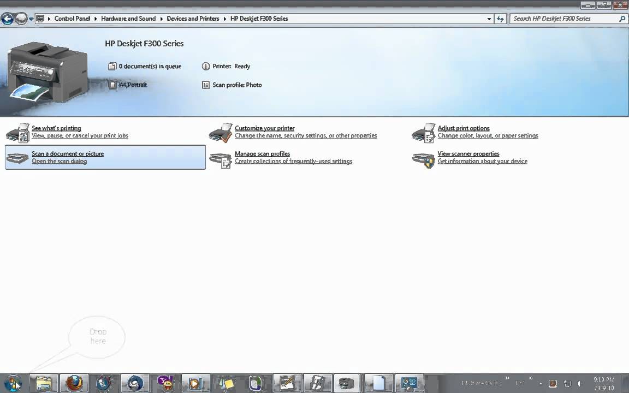Open Windows Explorer from the taskbar
This screenshot has width=629, height=393.
(44, 383)
